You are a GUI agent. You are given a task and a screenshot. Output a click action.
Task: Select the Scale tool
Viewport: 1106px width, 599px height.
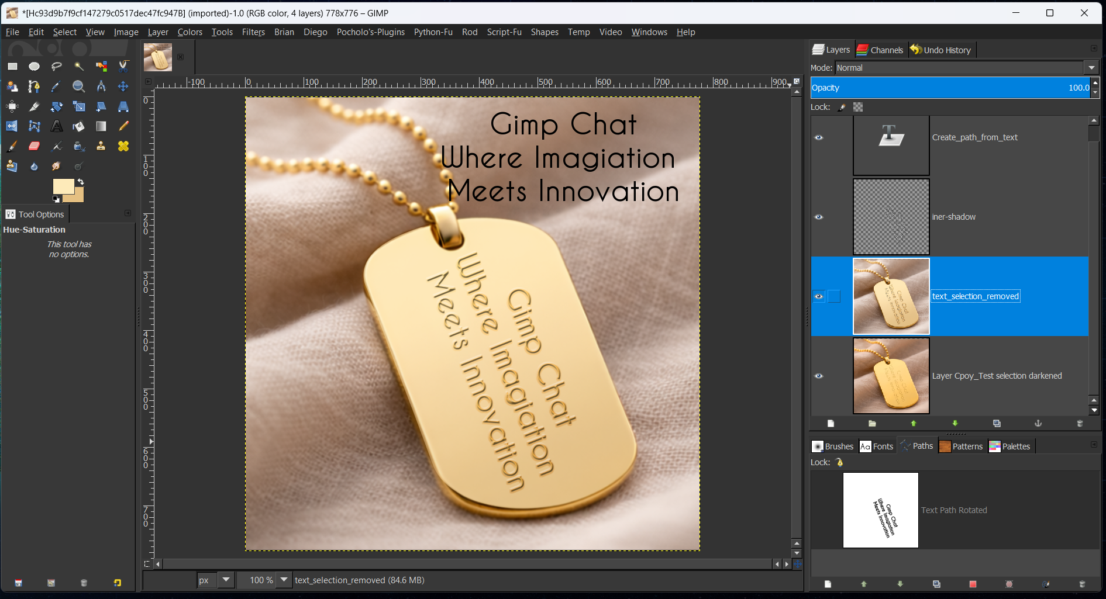79,106
